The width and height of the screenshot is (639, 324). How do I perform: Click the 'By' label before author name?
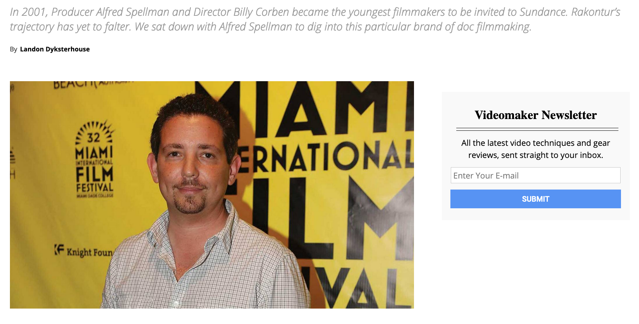(x=14, y=49)
